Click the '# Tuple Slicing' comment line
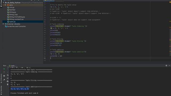171x96 pixels. pyautogui.click(x=57, y=39)
